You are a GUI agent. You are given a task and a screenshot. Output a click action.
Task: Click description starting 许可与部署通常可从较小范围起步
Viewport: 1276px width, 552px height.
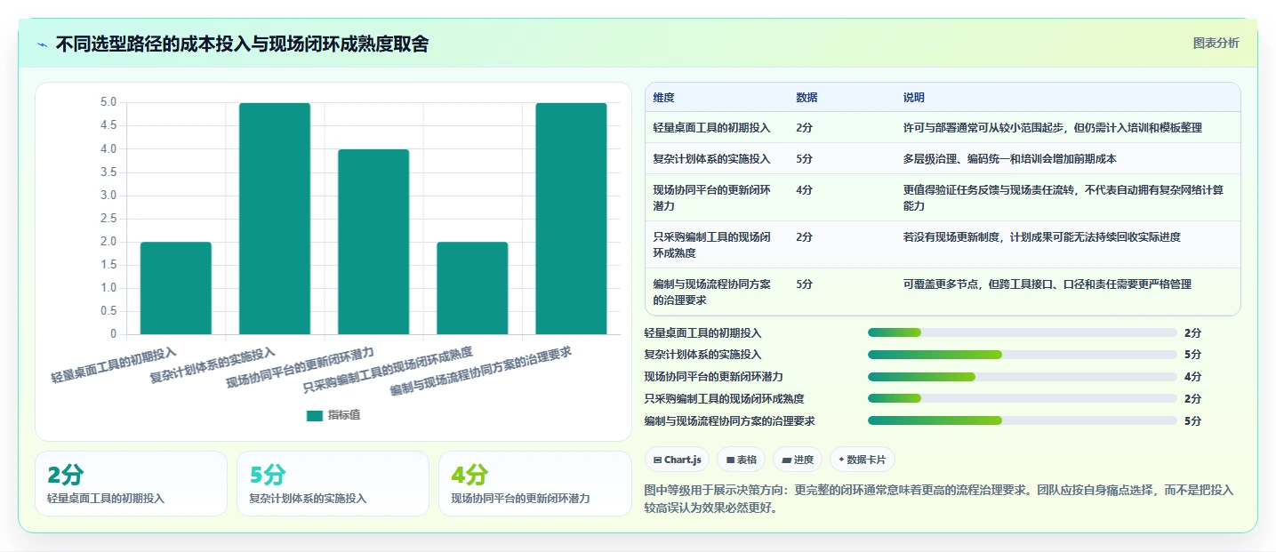1053,127
